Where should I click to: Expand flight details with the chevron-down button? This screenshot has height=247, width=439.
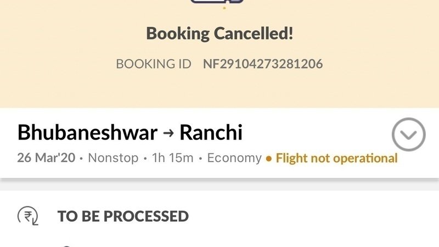click(409, 134)
